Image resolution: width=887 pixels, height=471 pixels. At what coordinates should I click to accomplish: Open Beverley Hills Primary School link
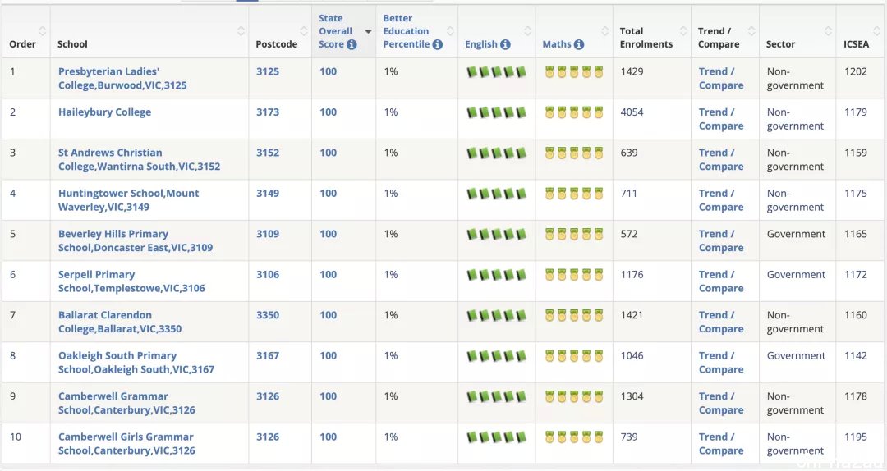(136, 241)
